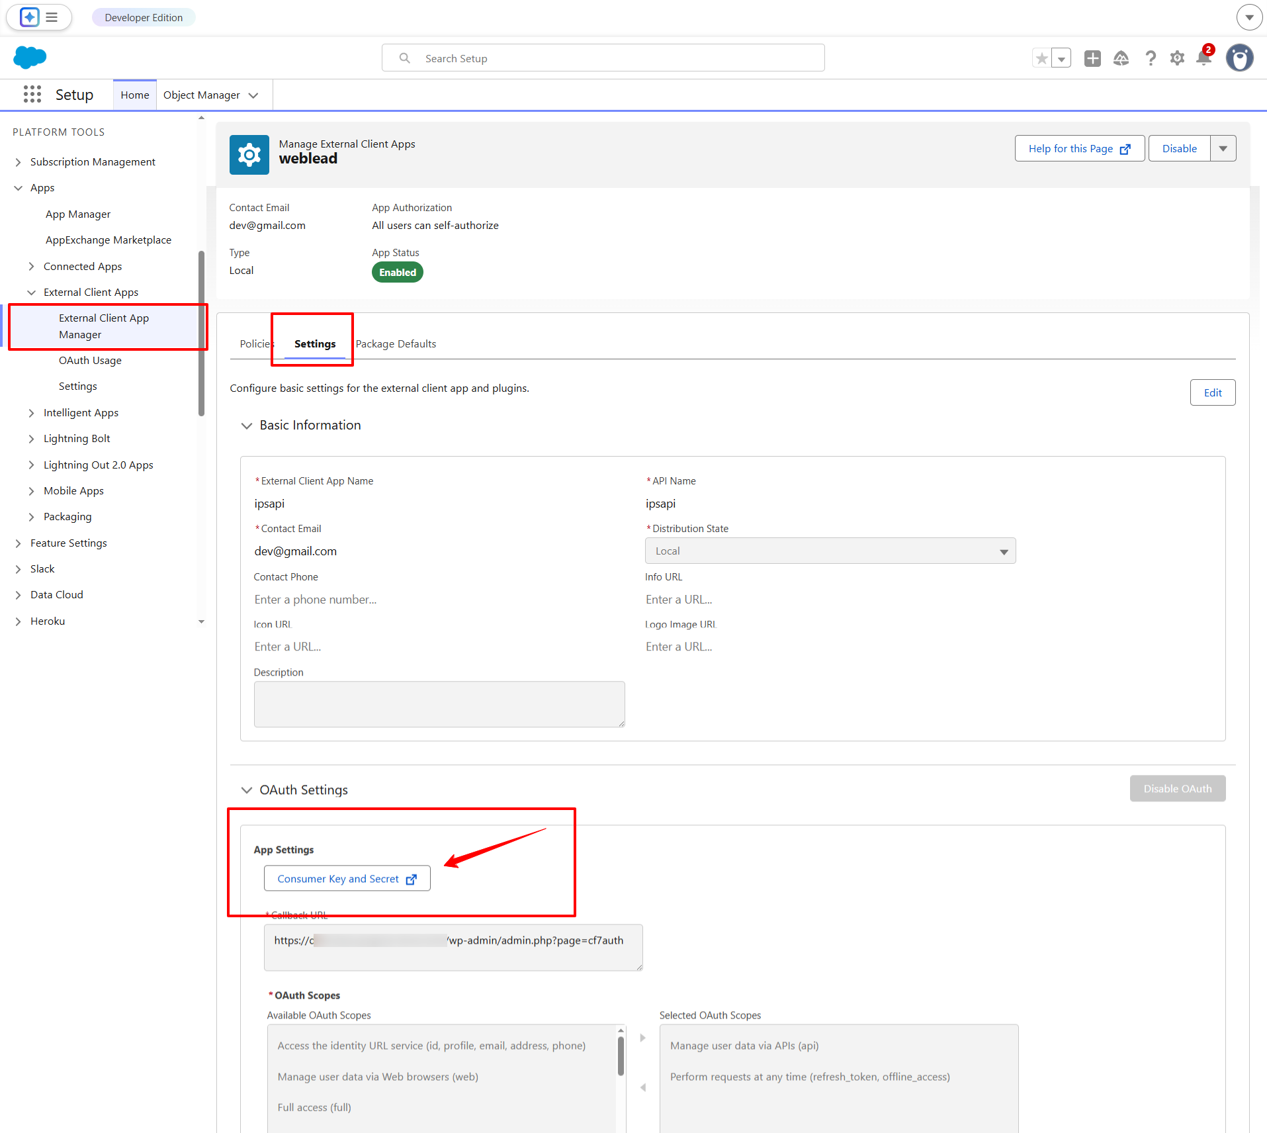Open the Package Defaults tab
1267x1133 pixels.
point(396,343)
